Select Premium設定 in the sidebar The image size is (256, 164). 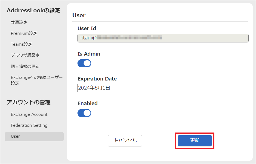coord(24,33)
